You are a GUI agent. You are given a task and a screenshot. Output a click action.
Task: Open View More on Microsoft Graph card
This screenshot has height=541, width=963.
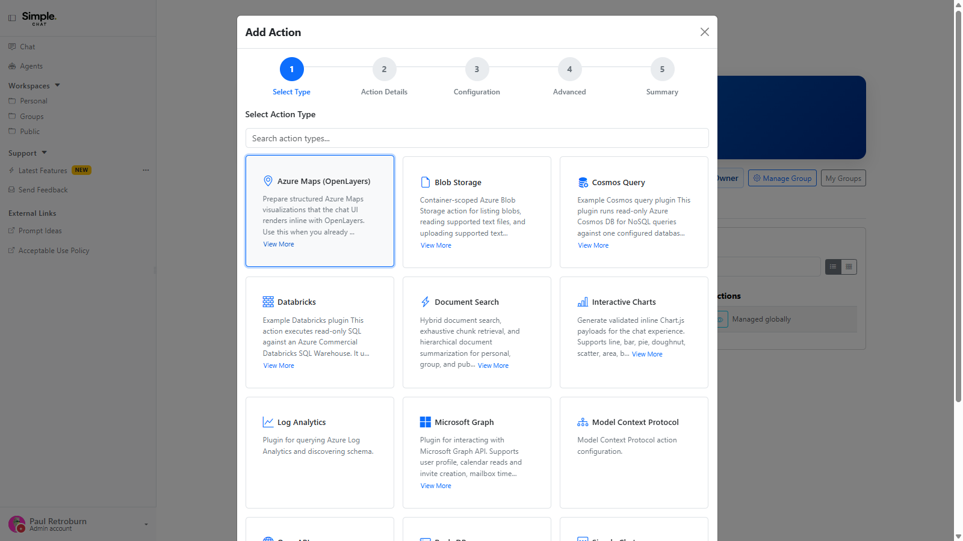pyautogui.click(x=436, y=486)
